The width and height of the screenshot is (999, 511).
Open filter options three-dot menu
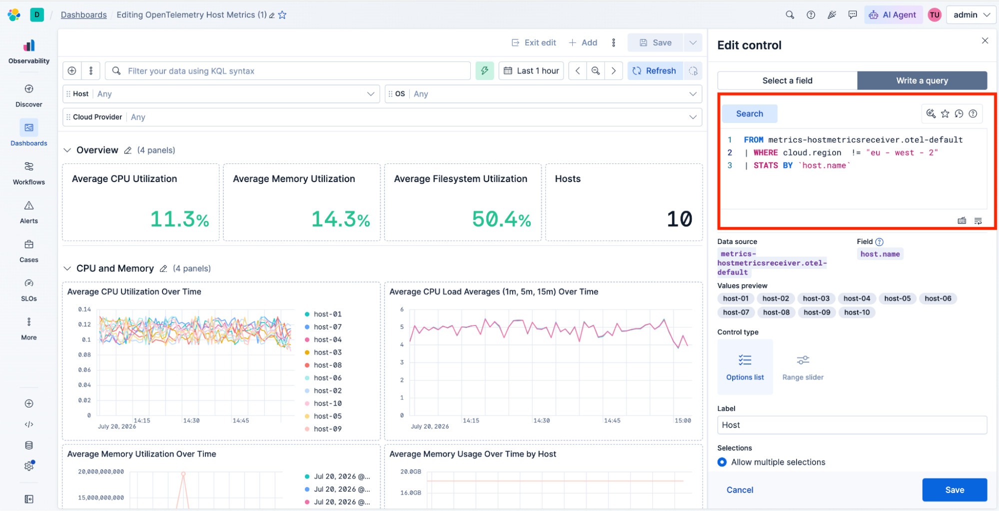(x=91, y=71)
